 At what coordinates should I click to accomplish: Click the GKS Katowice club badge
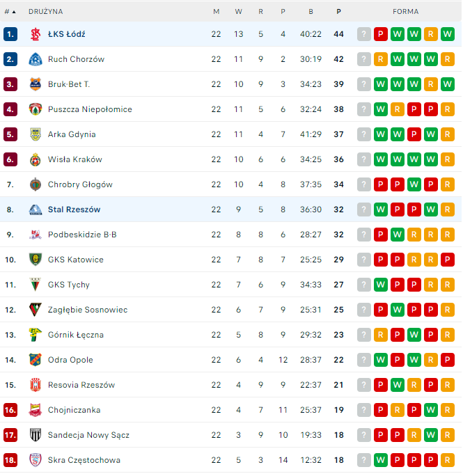(36, 260)
